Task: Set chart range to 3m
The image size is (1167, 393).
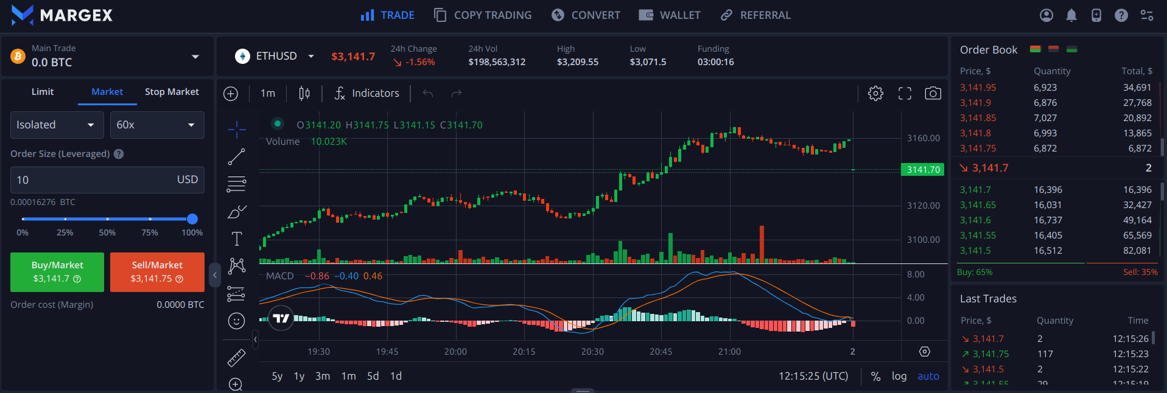Action: 323,376
